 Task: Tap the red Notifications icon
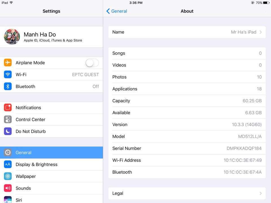pos(8,107)
